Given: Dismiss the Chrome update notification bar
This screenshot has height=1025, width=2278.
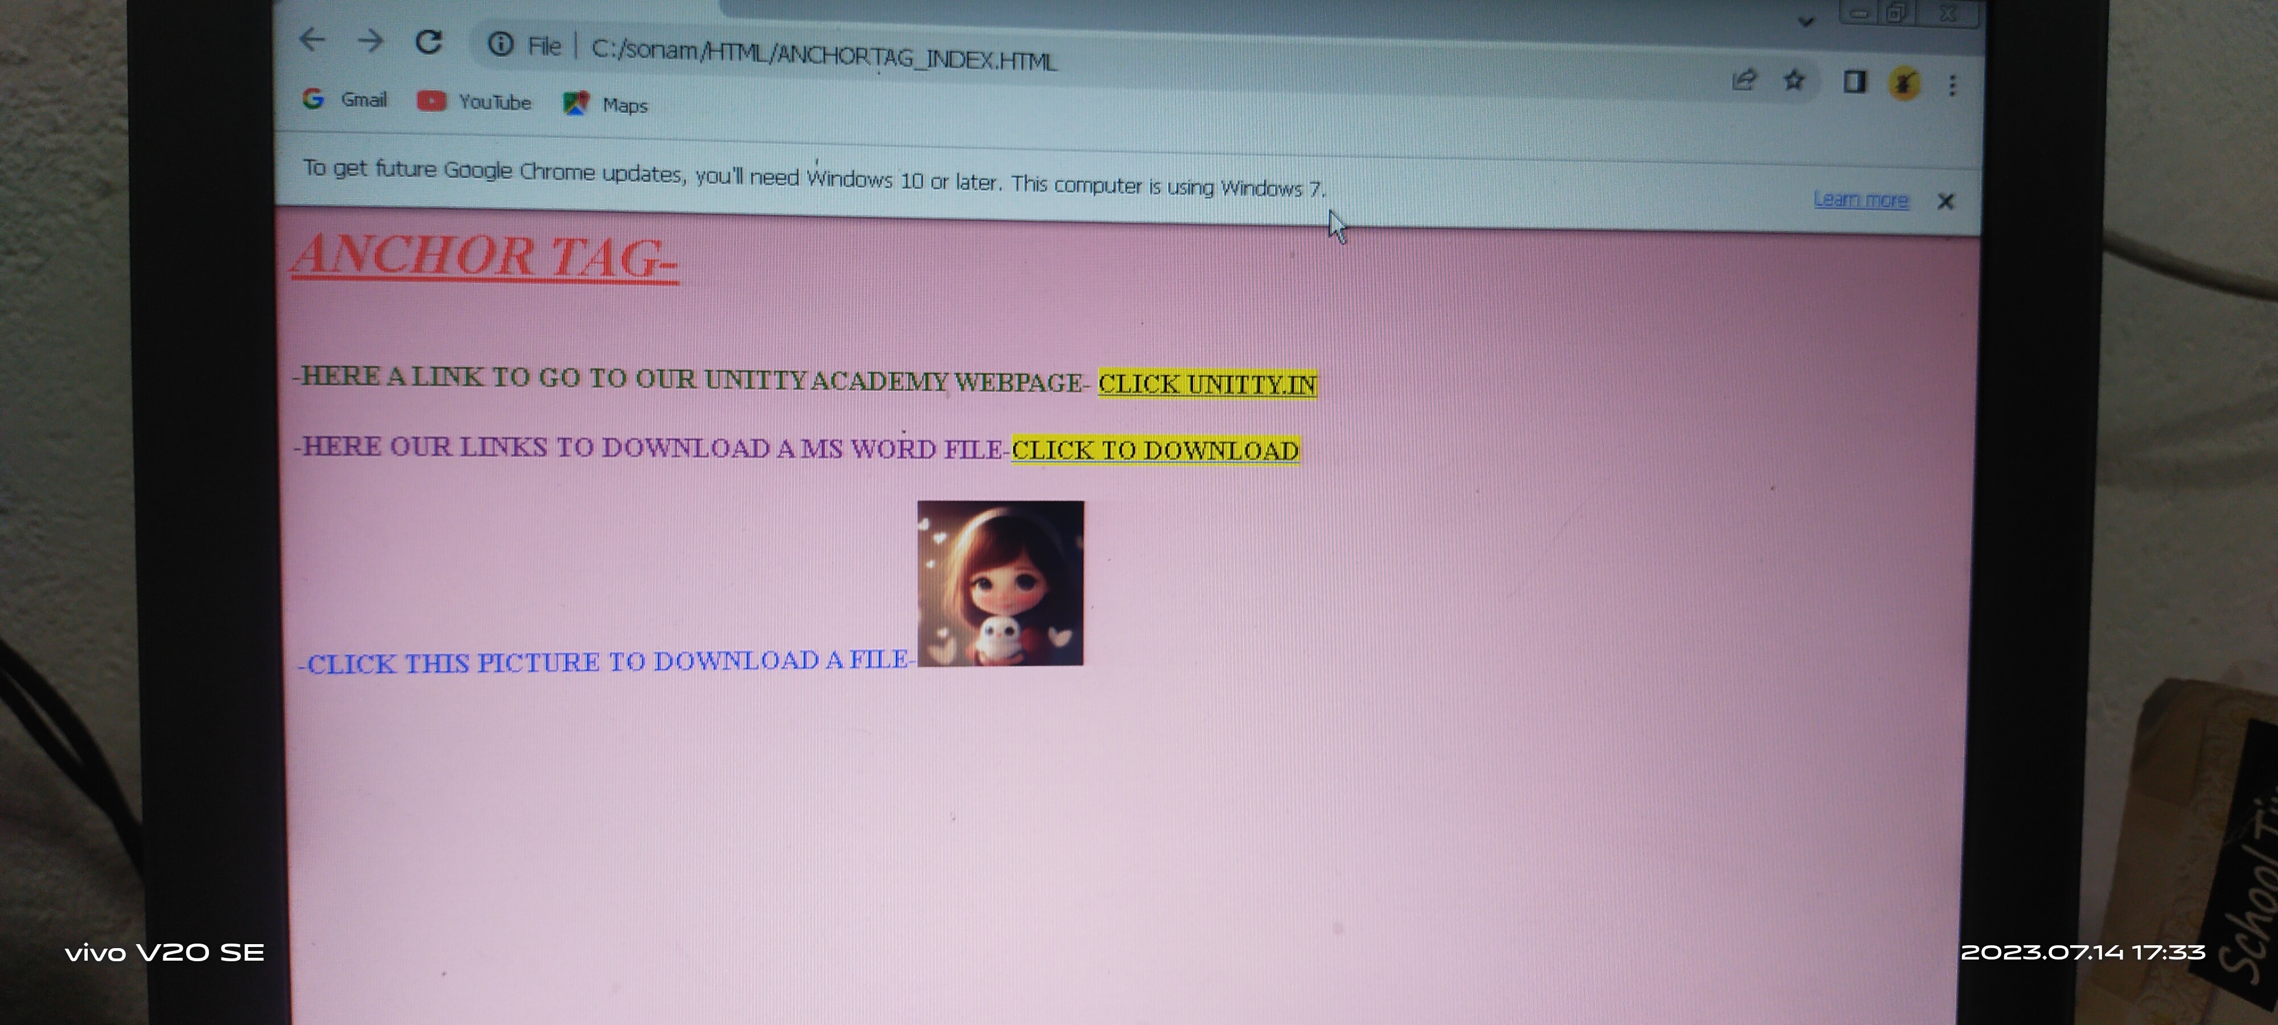Looking at the screenshot, I should [x=1945, y=202].
